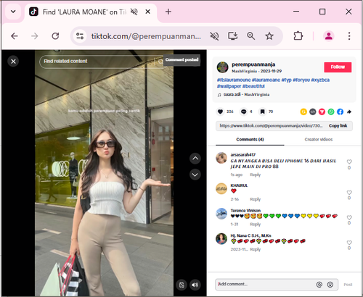The width and height of the screenshot is (363, 297).
Task: Share the video to WhatsApp
Action: click(x=331, y=112)
